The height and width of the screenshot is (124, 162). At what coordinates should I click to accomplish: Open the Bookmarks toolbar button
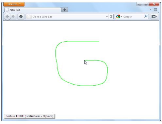(x=154, y=17)
